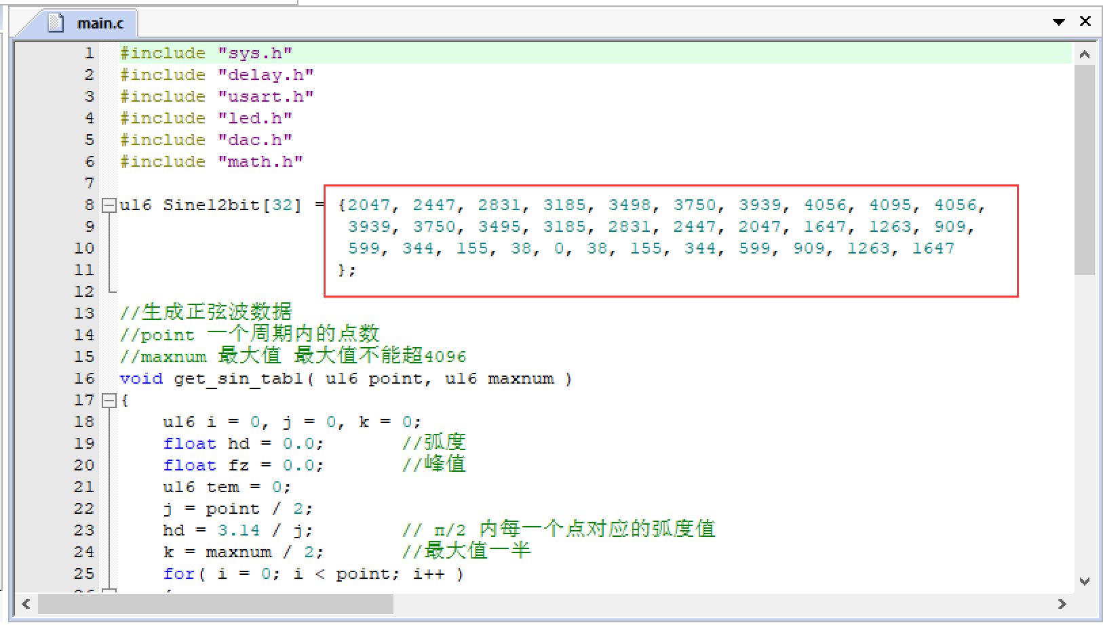Click the comment about π/2 on line 23
Screen dimensions: 1103x625
(x=559, y=529)
